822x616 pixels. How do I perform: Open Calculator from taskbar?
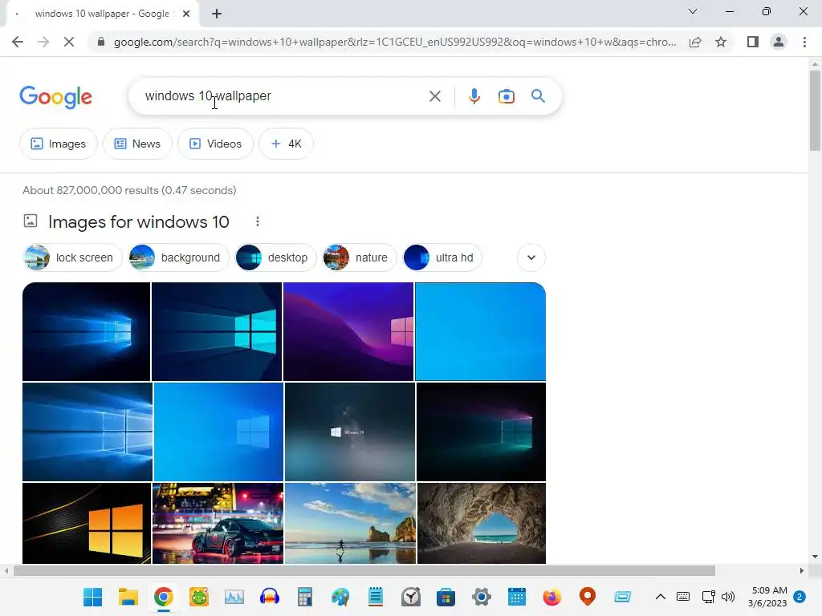pos(304,597)
